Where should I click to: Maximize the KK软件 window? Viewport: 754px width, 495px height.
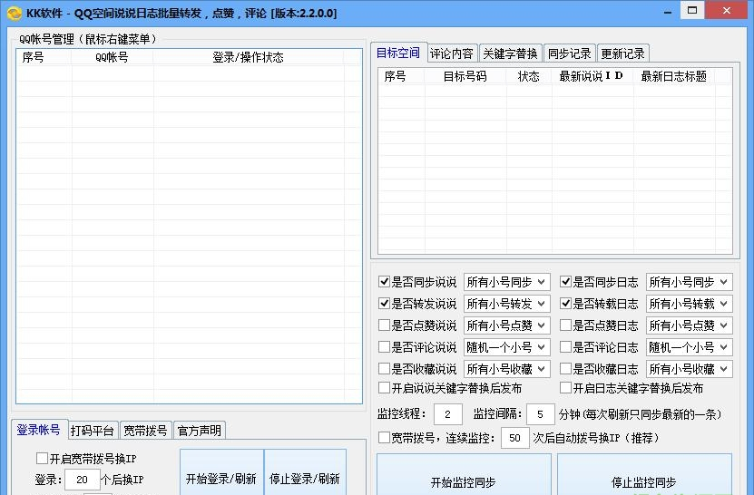[692, 10]
